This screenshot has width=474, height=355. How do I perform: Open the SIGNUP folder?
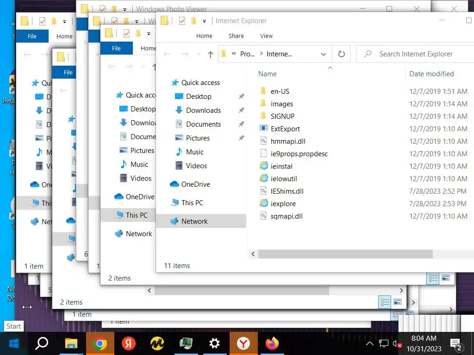point(282,116)
